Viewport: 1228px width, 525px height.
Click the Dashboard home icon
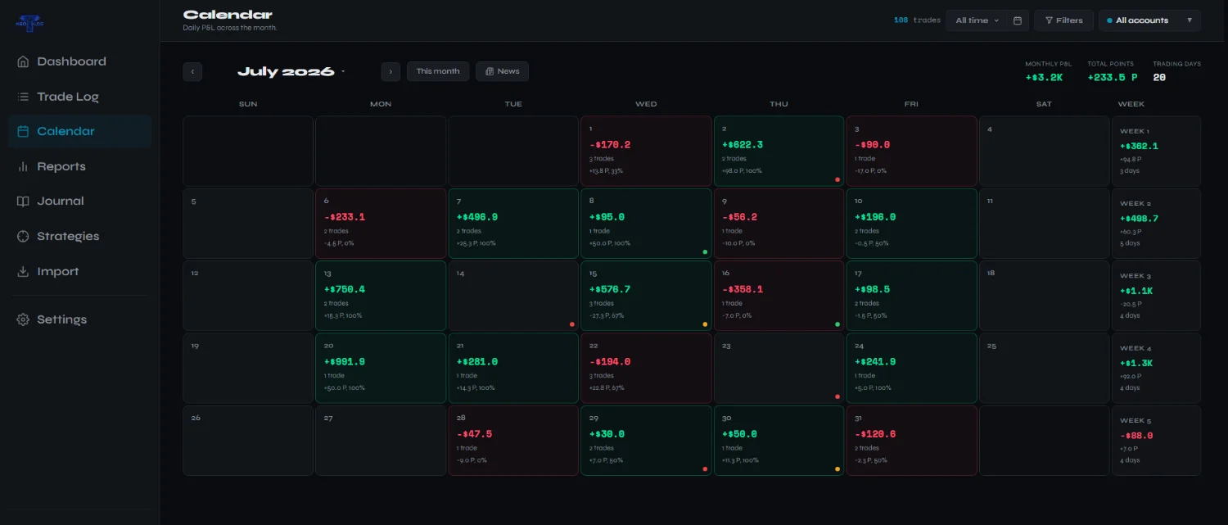pyautogui.click(x=23, y=61)
